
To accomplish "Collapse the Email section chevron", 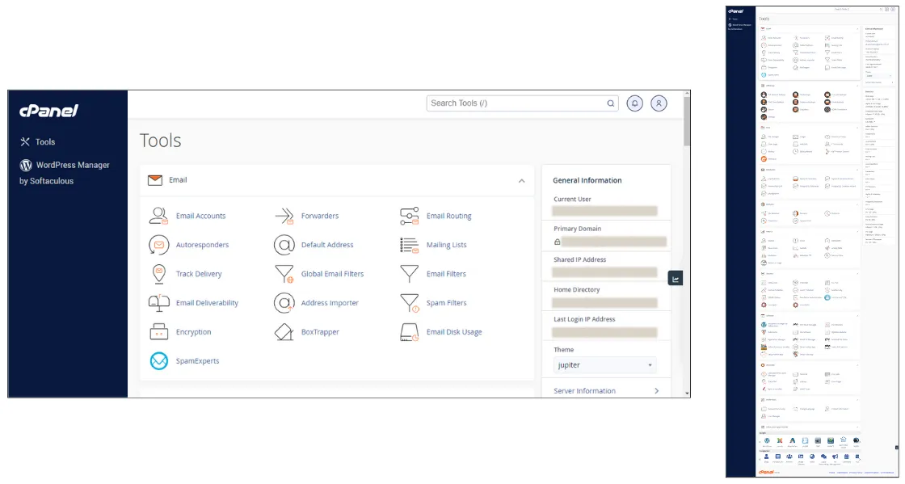I will [521, 181].
